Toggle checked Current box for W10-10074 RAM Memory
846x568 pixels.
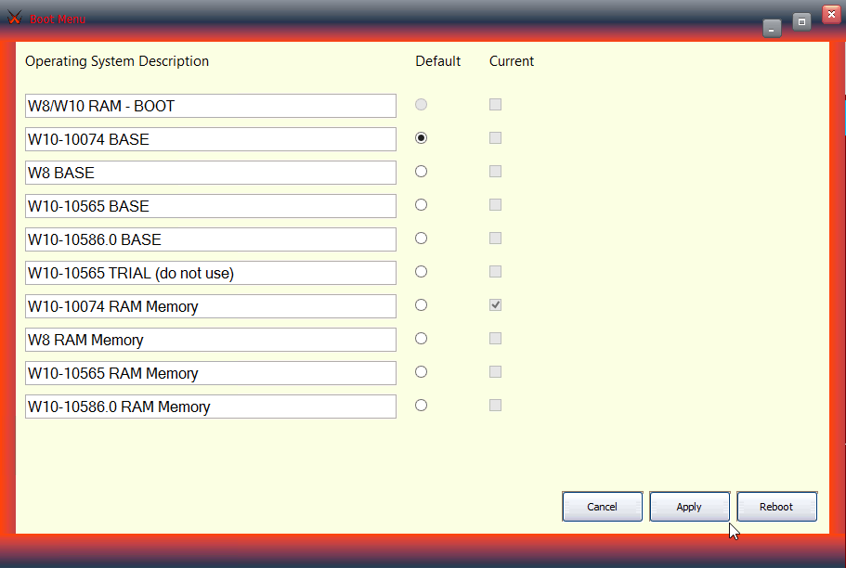495,305
